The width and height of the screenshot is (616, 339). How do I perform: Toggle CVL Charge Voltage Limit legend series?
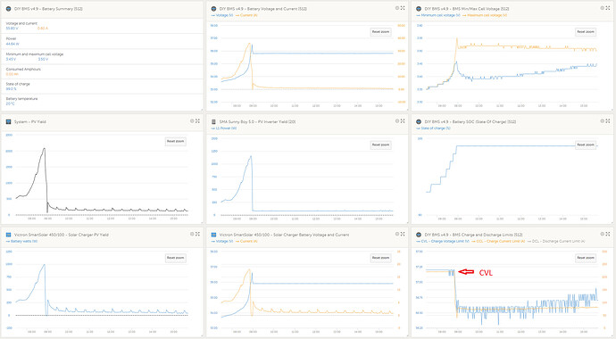pyautogui.click(x=443, y=241)
